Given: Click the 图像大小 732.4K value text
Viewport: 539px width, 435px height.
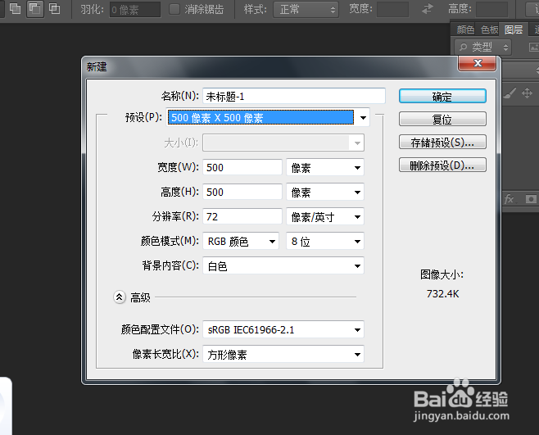Looking at the screenshot, I should 442,293.
